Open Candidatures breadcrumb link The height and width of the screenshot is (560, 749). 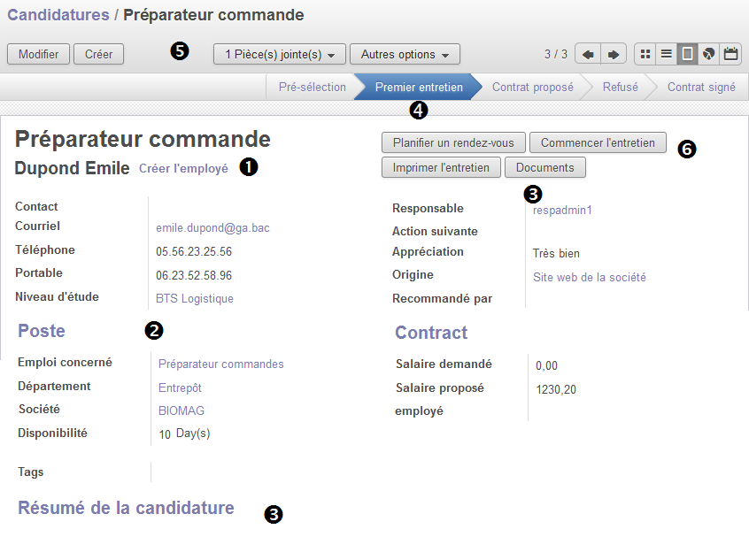click(x=58, y=15)
